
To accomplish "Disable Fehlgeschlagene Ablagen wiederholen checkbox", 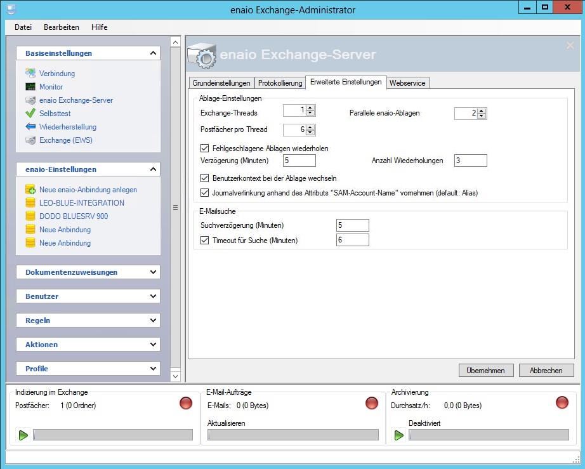I will (204, 149).
